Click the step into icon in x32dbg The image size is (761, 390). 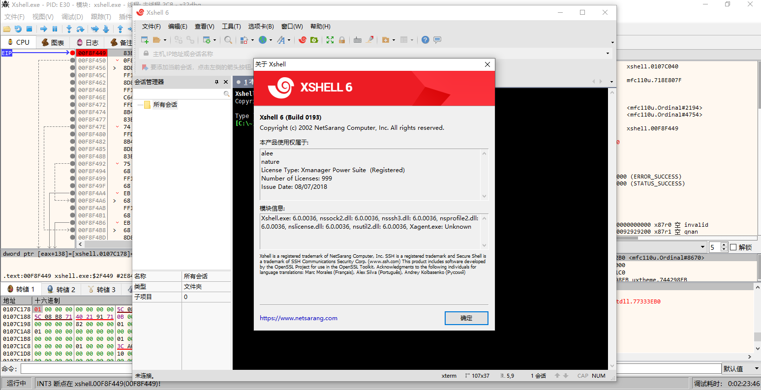coord(69,29)
